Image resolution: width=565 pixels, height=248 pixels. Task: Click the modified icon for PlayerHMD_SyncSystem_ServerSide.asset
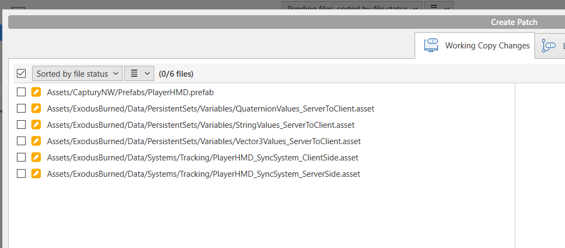tap(35, 173)
